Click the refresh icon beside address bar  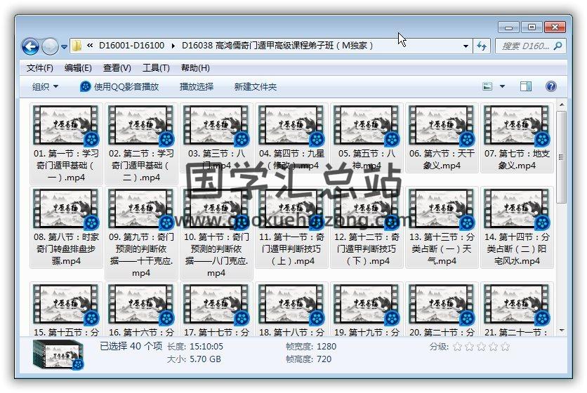482,46
